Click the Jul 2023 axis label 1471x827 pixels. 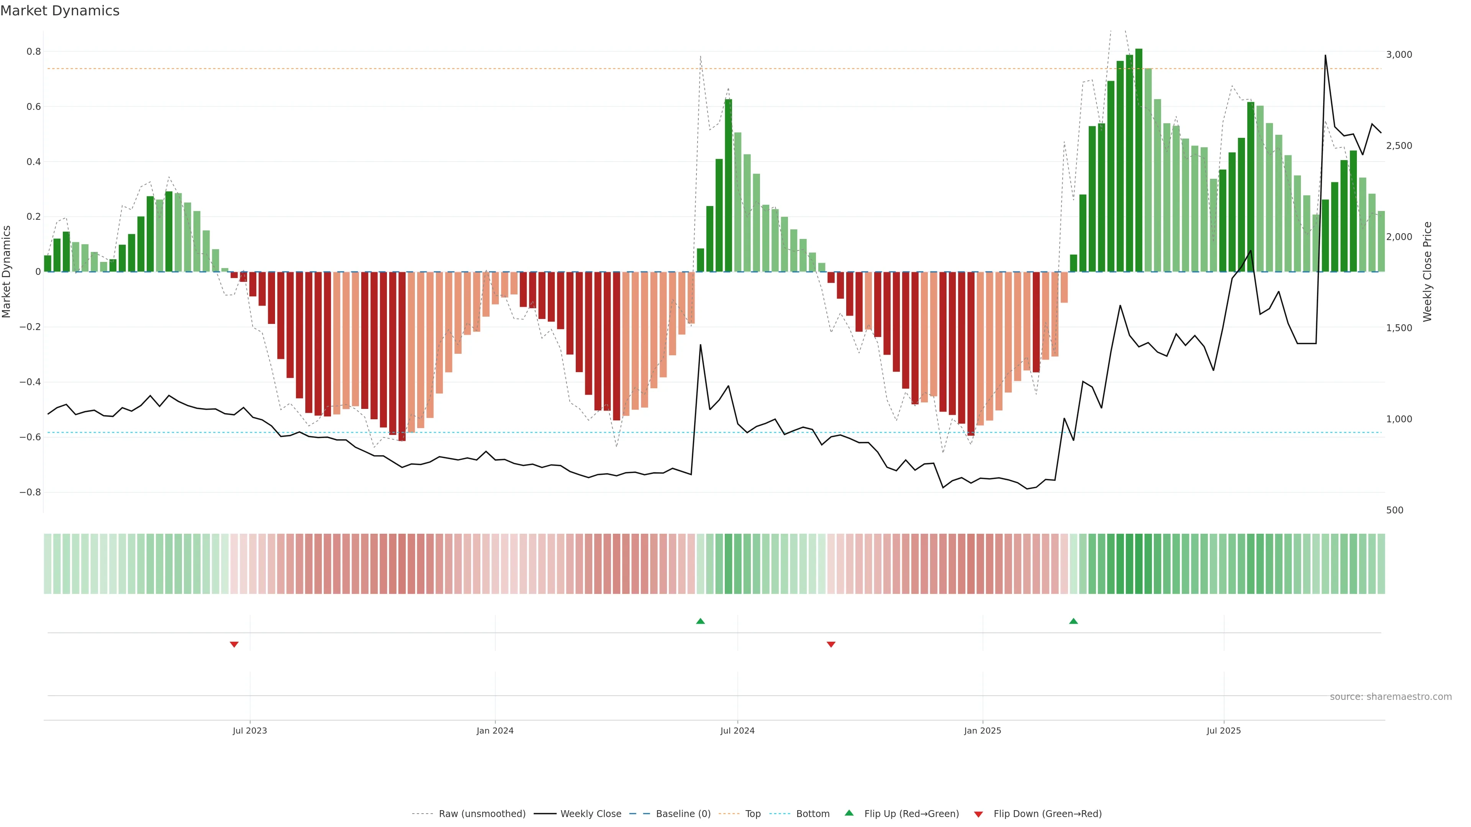tap(249, 731)
